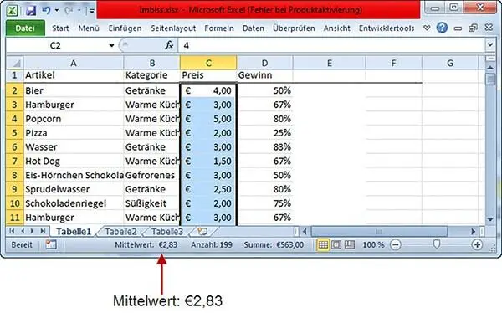The height and width of the screenshot is (318, 502).
Task: Open the Seitenlayout tab
Action: [173, 28]
